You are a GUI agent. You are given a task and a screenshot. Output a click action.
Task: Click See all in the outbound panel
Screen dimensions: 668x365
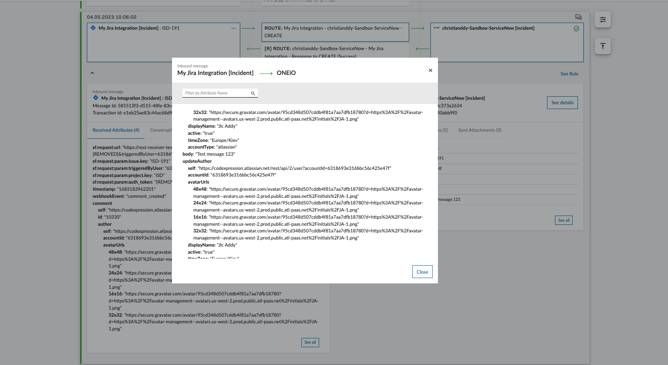pos(564,220)
